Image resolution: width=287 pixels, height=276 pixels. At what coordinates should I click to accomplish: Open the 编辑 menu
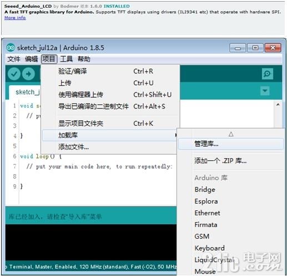(x=31, y=59)
